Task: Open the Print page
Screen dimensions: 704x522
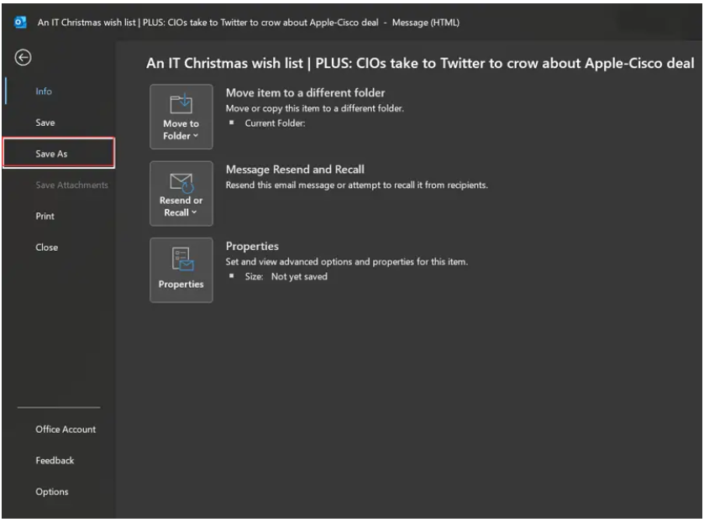Action: [x=45, y=217]
